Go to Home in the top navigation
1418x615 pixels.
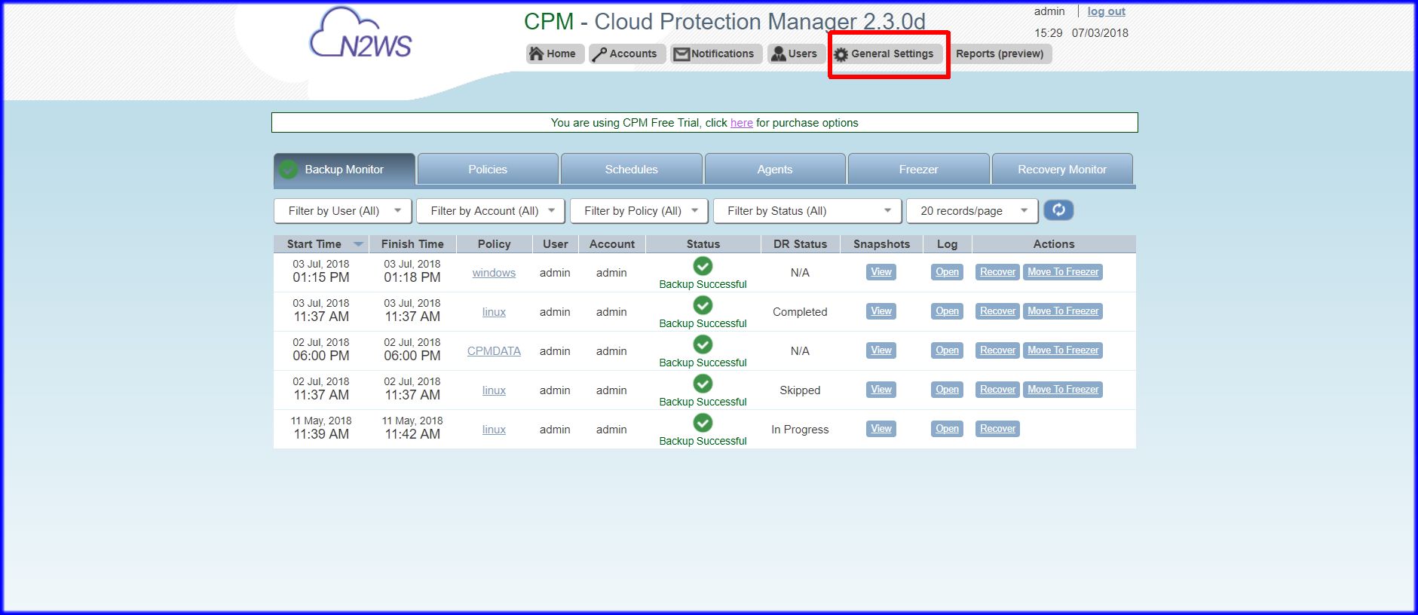[x=554, y=54]
